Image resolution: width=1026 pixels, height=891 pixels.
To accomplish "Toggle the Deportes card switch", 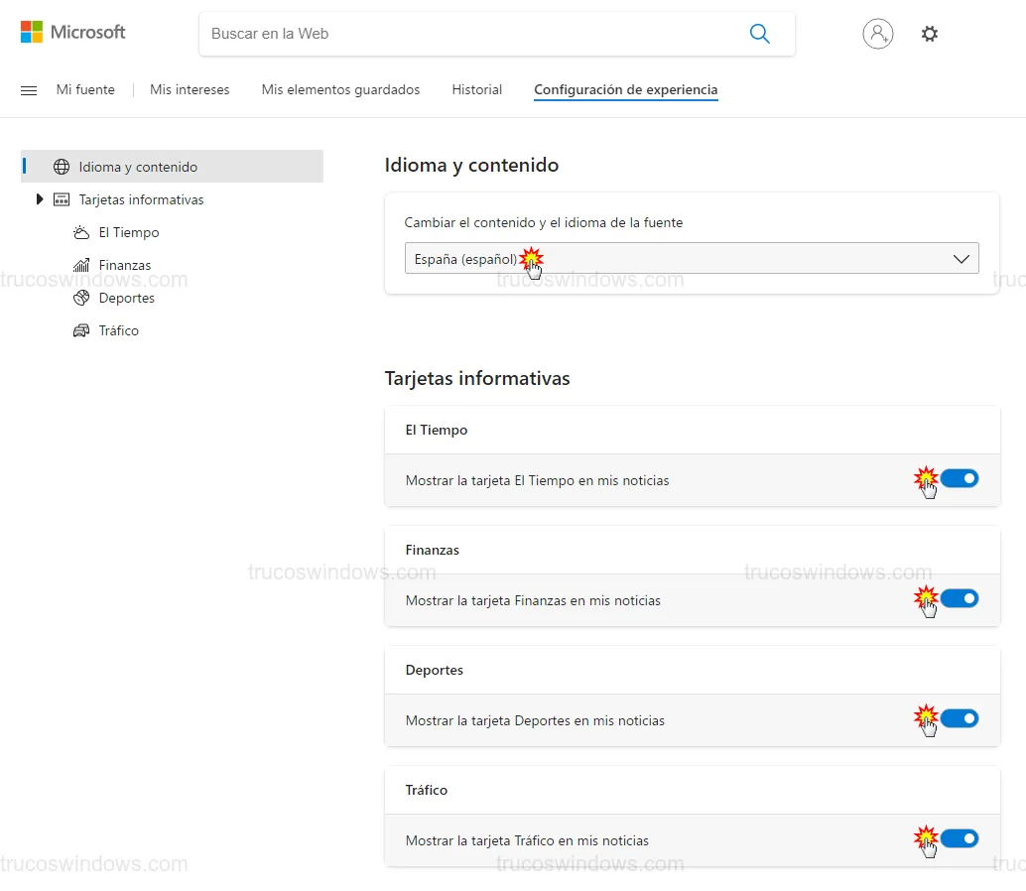I will [x=960, y=718].
